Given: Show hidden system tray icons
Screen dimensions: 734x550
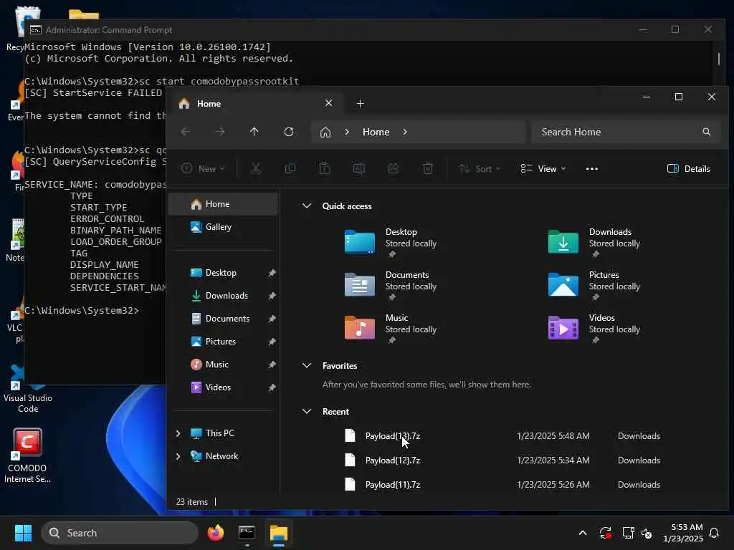Looking at the screenshot, I should click(583, 533).
